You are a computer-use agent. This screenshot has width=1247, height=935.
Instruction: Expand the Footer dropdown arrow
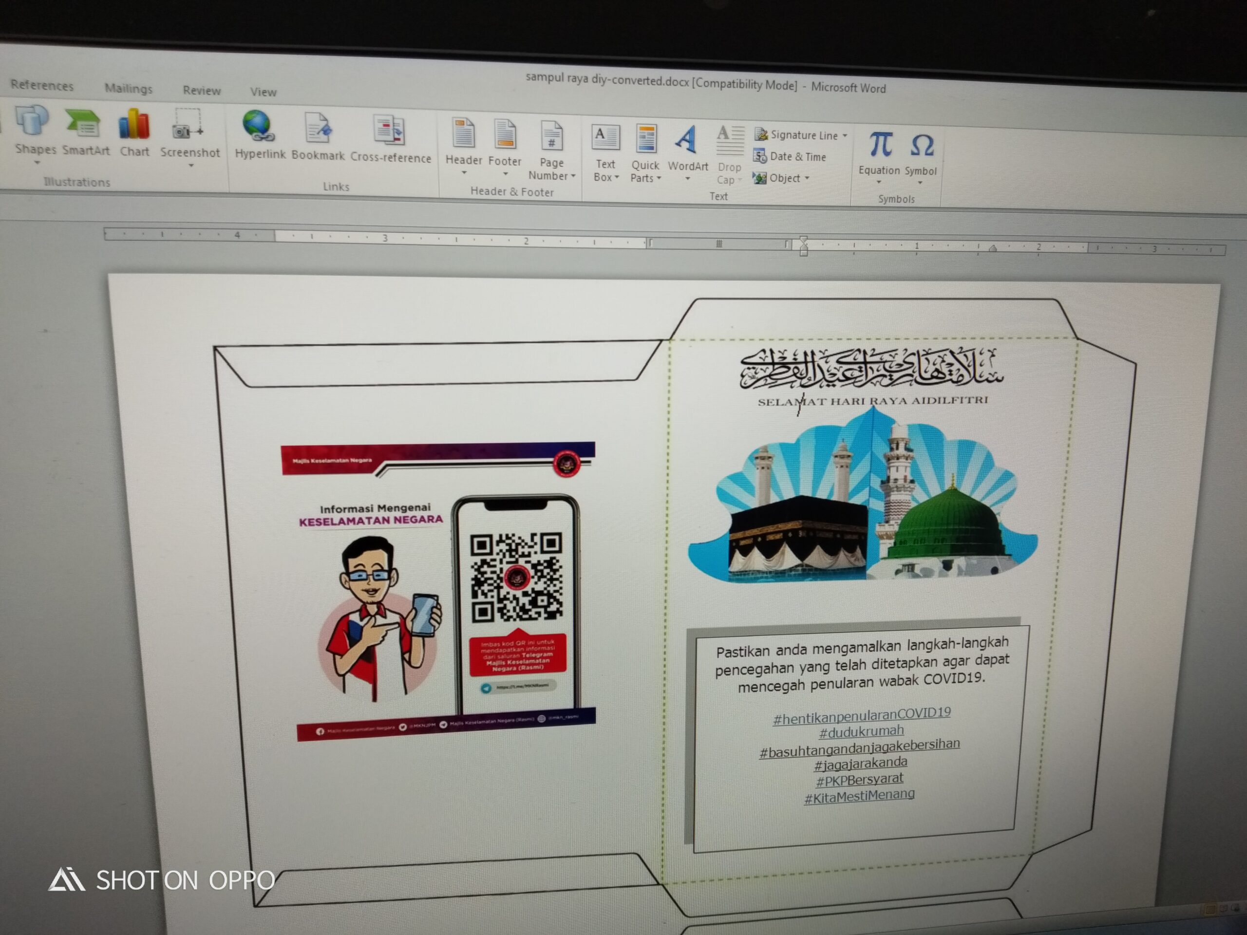[x=506, y=173]
